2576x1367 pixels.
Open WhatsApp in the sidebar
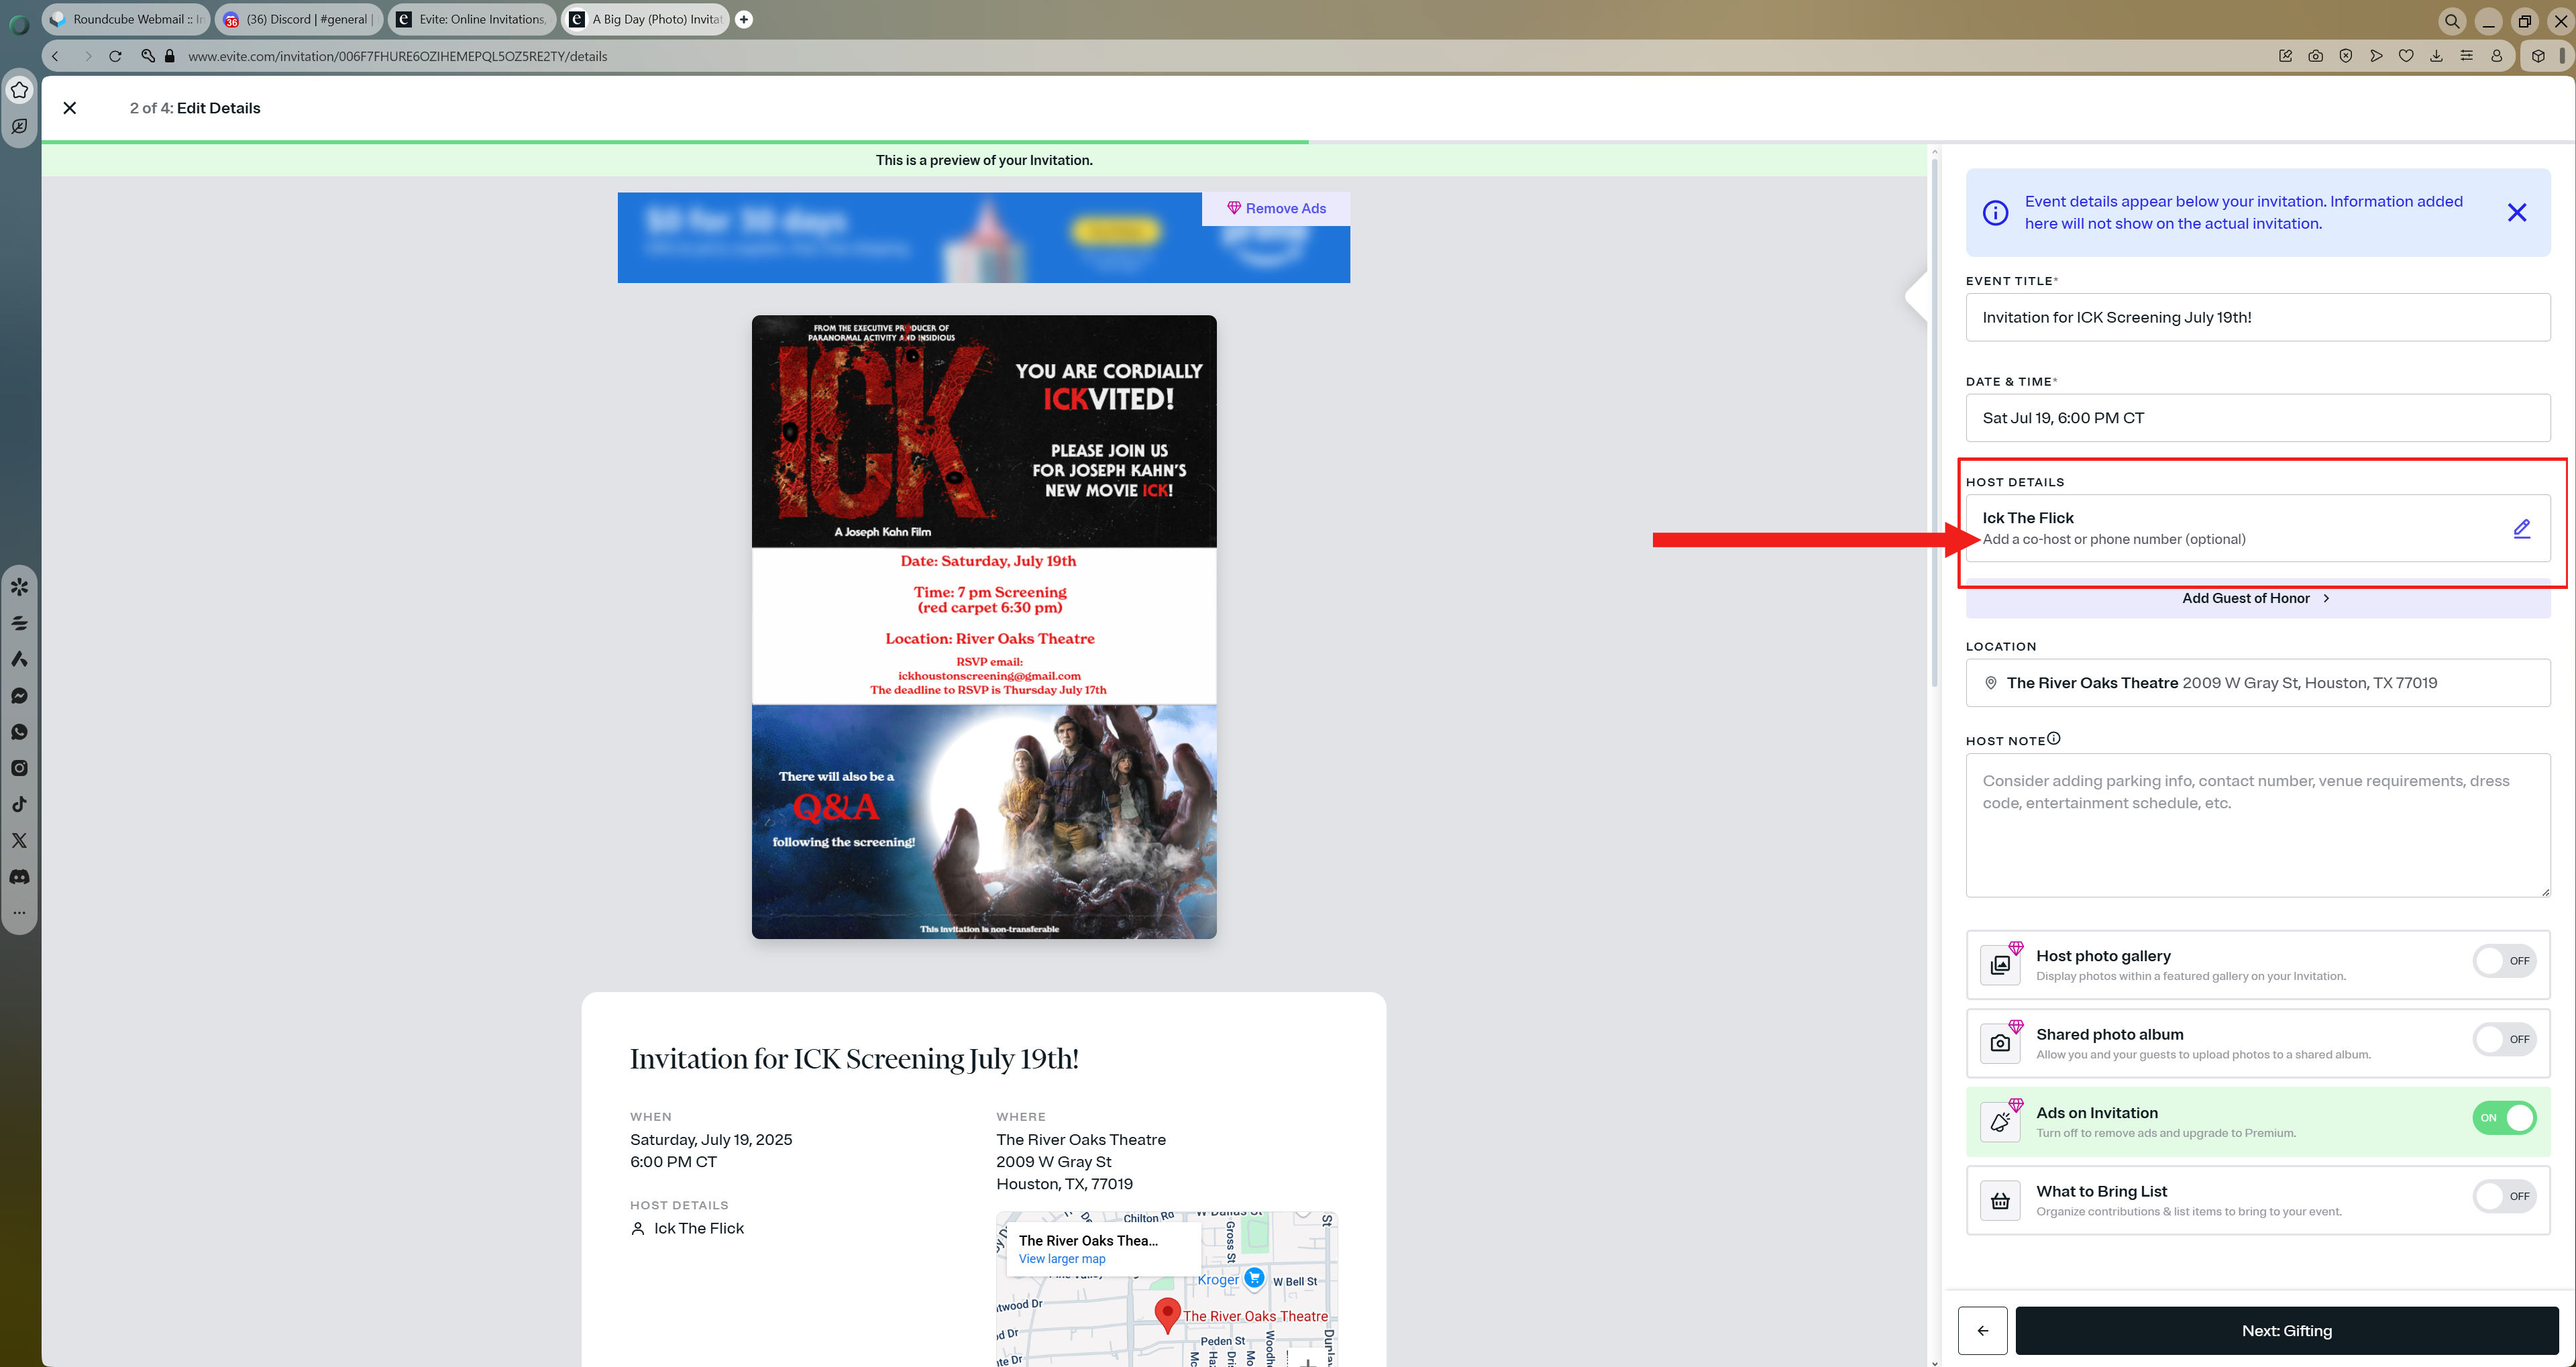coord(19,732)
